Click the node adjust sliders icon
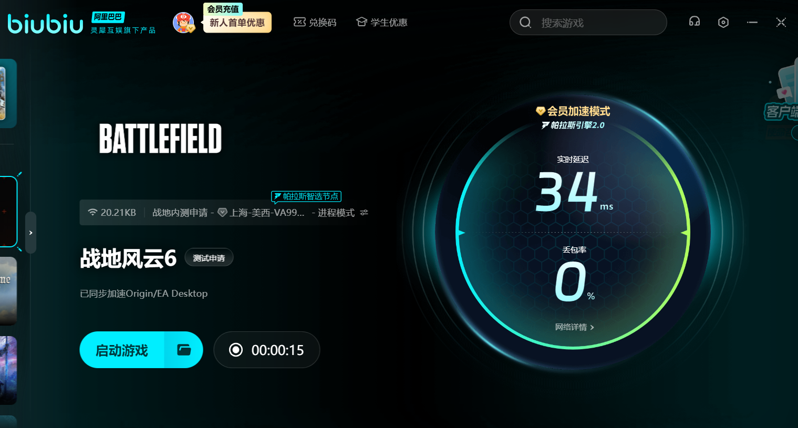The width and height of the screenshot is (798, 428). 364,213
